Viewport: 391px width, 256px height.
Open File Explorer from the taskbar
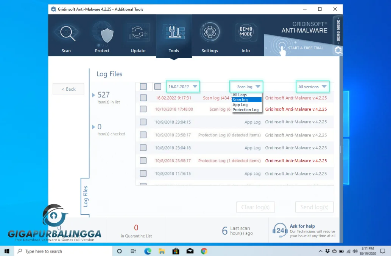click(x=162, y=251)
